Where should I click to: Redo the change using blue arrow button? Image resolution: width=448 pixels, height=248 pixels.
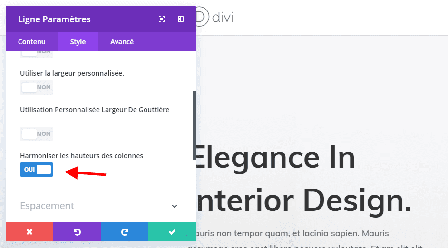click(x=125, y=232)
